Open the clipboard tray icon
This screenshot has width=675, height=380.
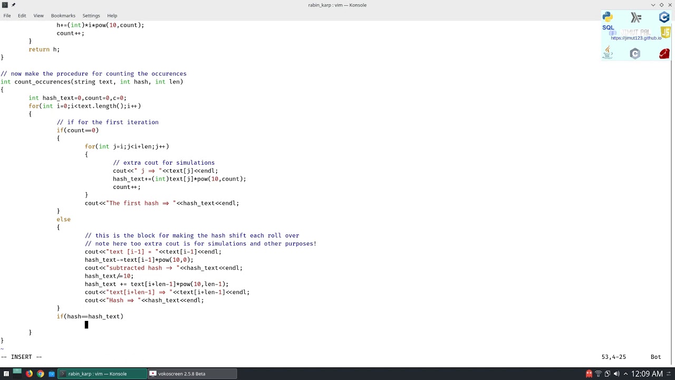click(607, 374)
